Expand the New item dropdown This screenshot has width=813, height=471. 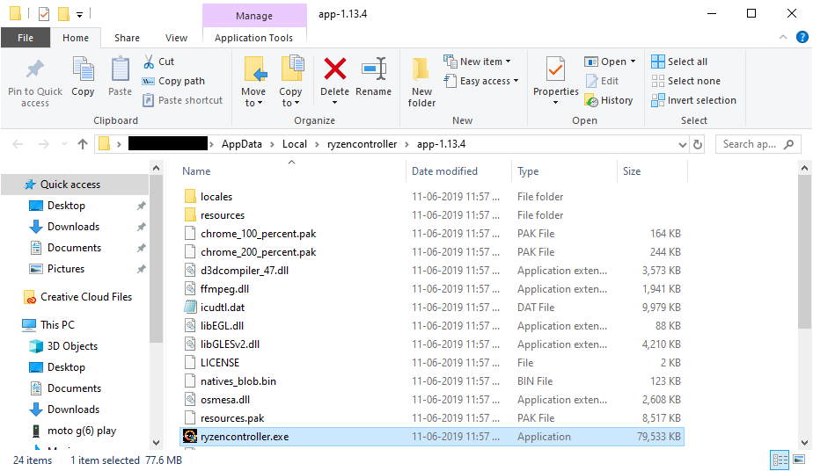tap(509, 62)
